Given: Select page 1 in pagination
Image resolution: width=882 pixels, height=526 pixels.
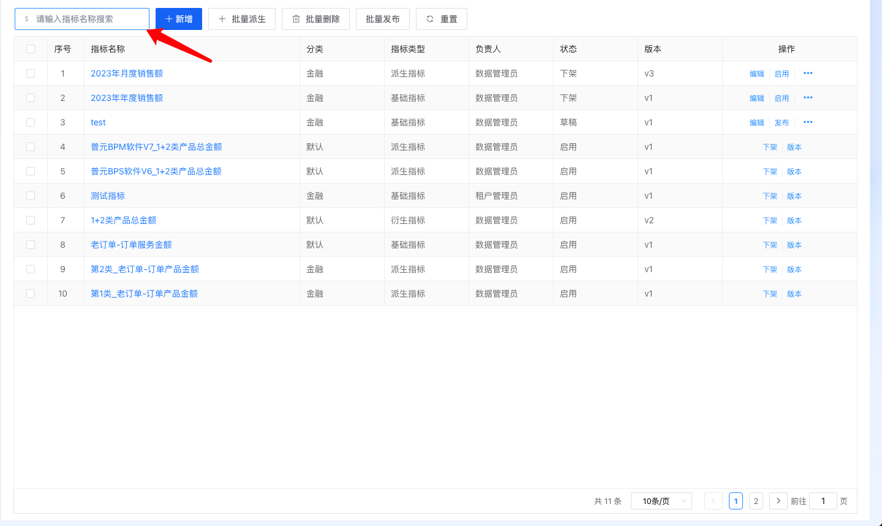Looking at the screenshot, I should (736, 501).
